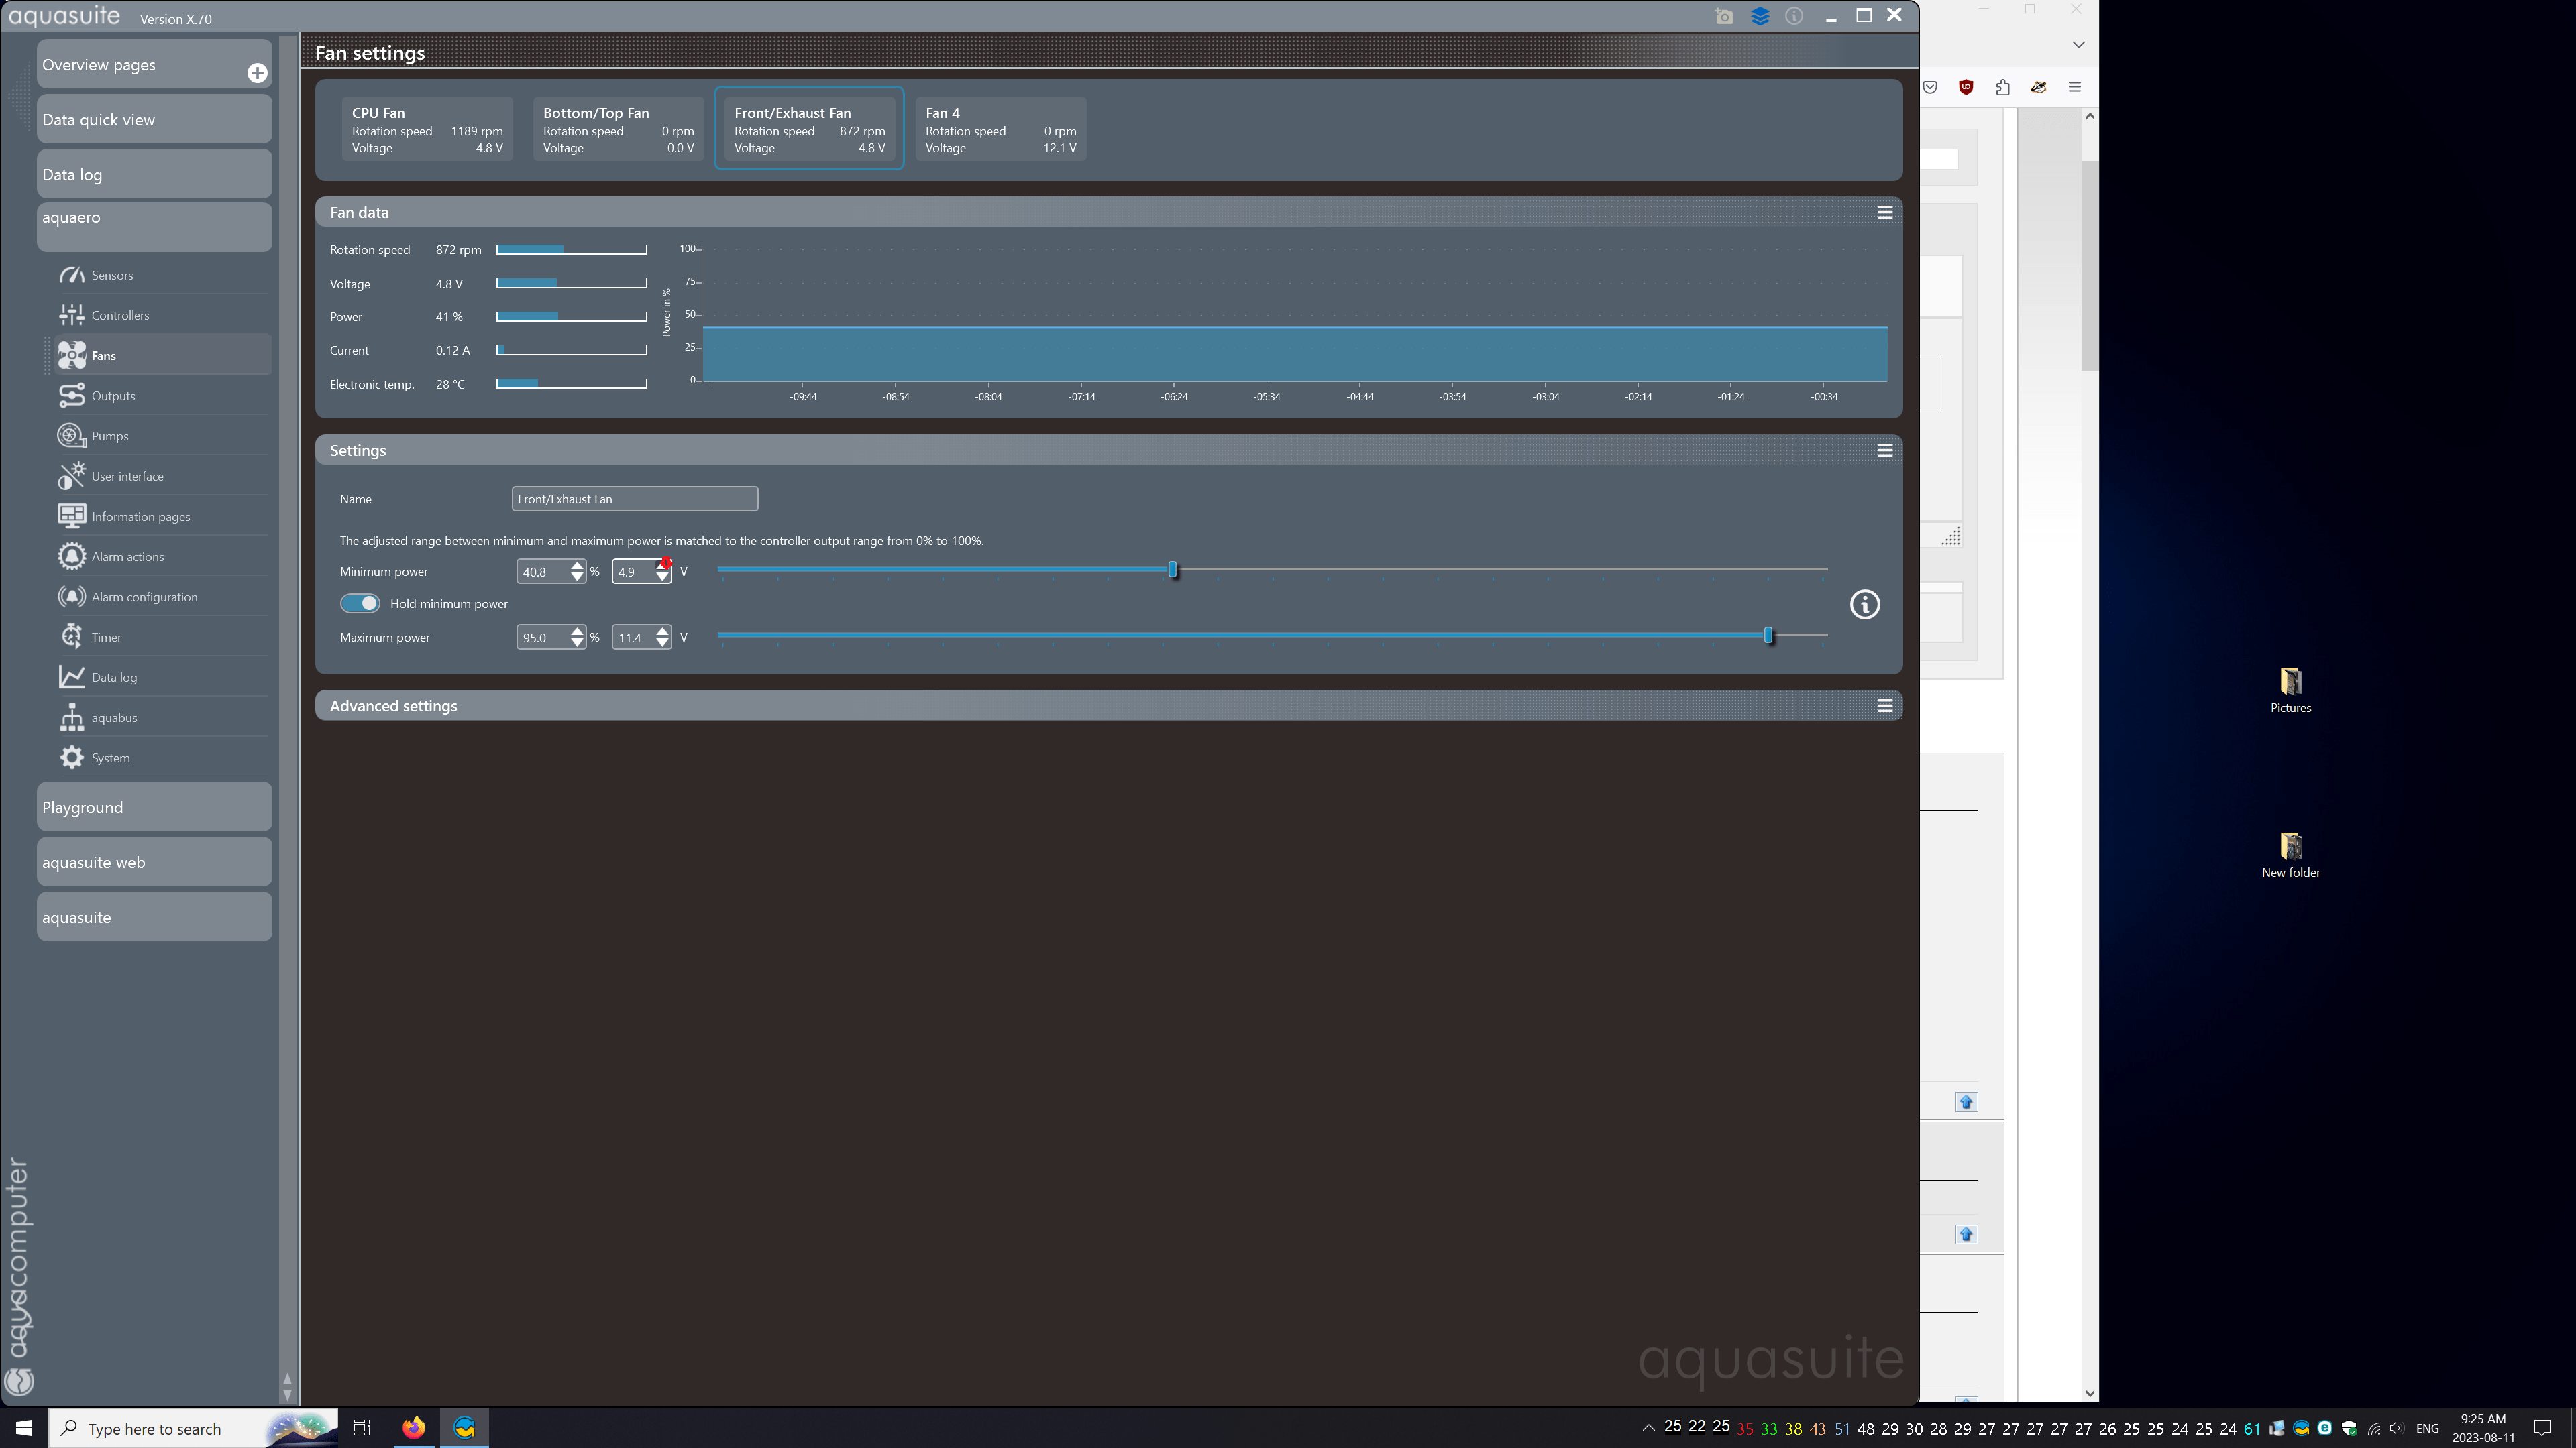Image resolution: width=2576 pixels, height=1448 pixels.
Task: Click the Timer sidebar icon
Action: [71, 637]
